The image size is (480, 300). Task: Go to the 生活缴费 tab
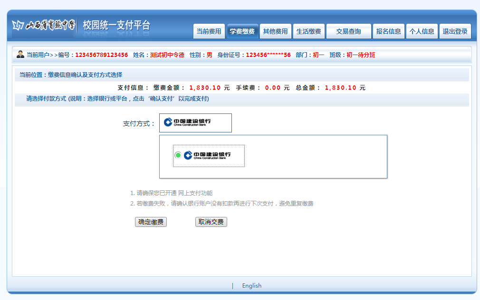tap(309, 31)
